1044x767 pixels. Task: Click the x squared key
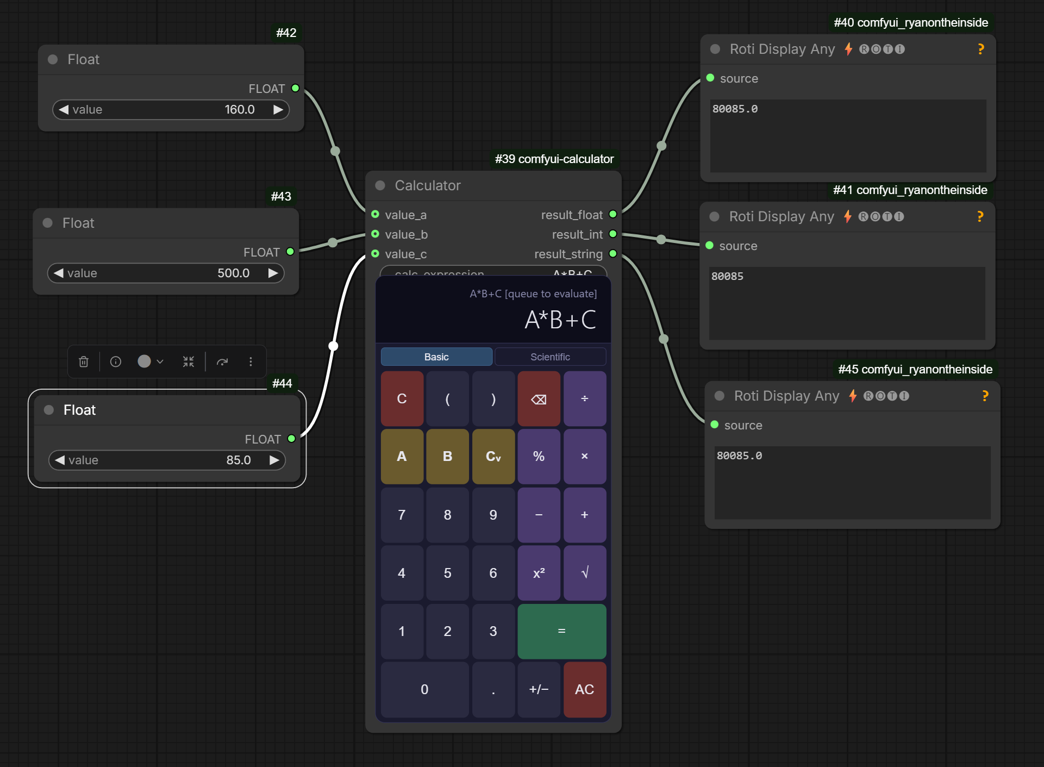point(539,573)
